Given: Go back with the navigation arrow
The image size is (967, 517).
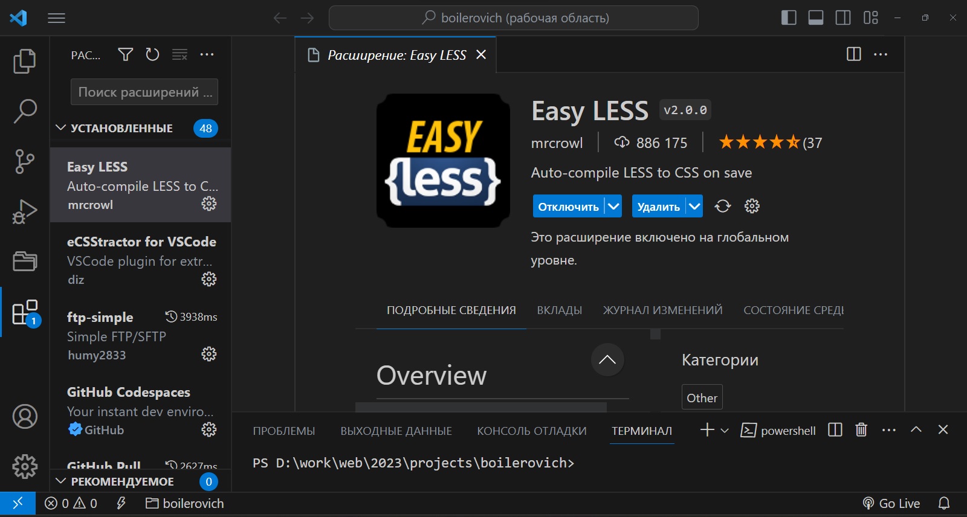Looking at the screenshot, I should 280,18.
